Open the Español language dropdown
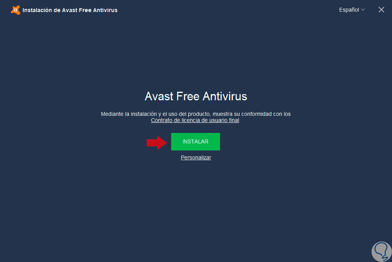Image resolution: width=392 pixels, height=262 pixels. click(x=352, y=10)
